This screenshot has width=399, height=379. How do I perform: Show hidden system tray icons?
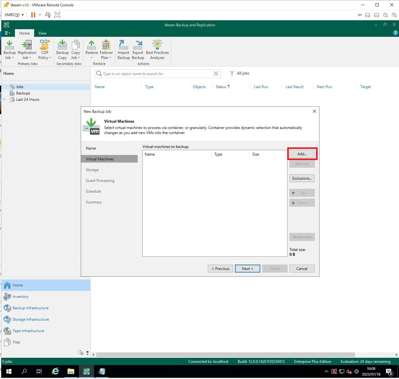(x=326, y=371)
